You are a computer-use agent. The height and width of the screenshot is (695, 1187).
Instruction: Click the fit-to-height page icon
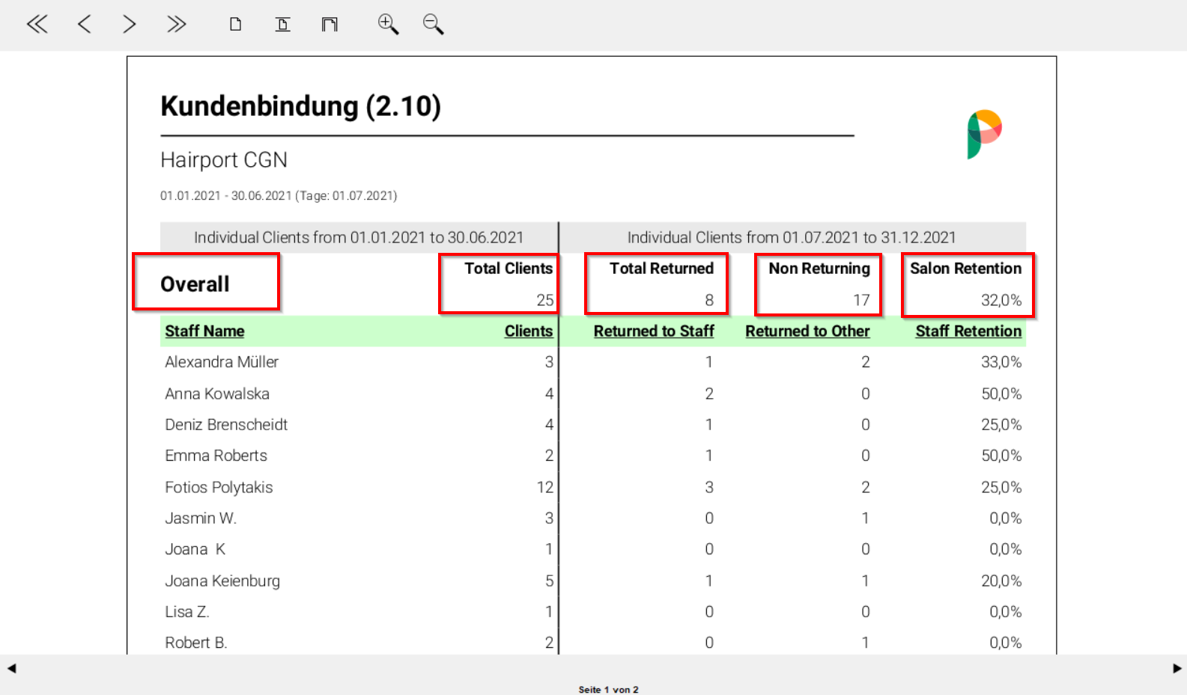coord(282,25)
